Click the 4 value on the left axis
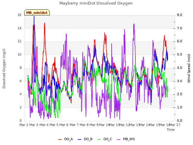 tap(21, 94)
